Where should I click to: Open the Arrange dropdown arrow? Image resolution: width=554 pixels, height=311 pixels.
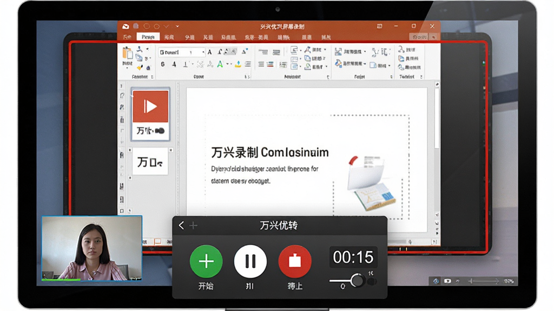(365, 52)
